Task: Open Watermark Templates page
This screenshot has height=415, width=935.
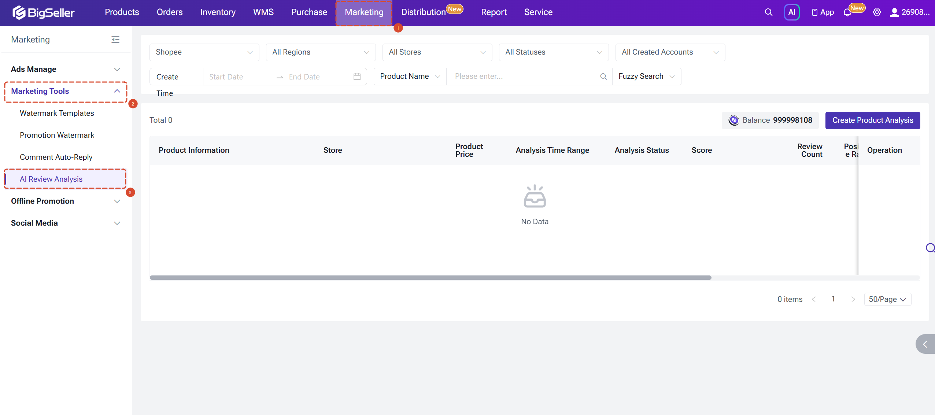Action: (x=57, y=113)
